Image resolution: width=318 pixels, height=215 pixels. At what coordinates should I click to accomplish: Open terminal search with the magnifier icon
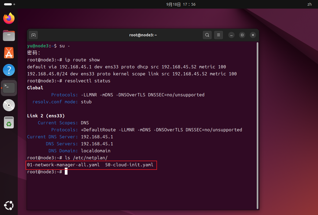click(x=207, y=35)
